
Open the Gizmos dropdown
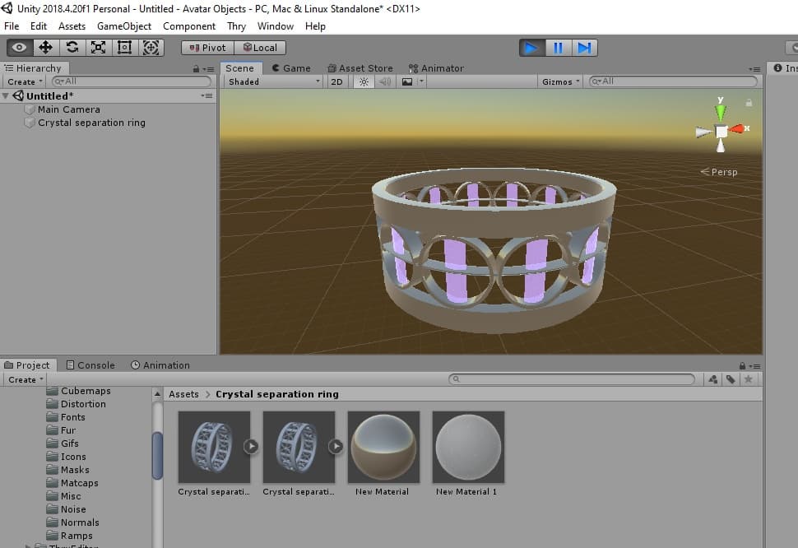pyautogui.click(x=561, y=81)
